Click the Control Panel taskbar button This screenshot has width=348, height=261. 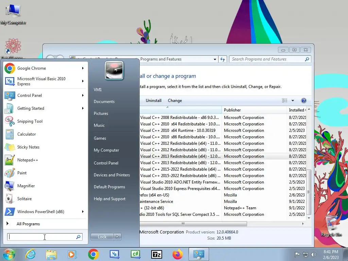tap(198, 254)
